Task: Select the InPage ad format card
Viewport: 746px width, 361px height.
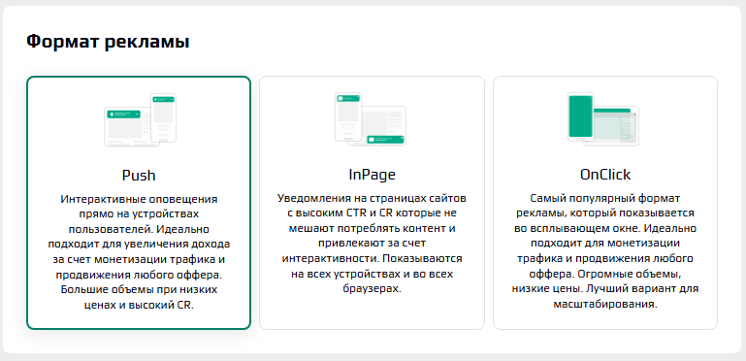Action: point(372,203)
